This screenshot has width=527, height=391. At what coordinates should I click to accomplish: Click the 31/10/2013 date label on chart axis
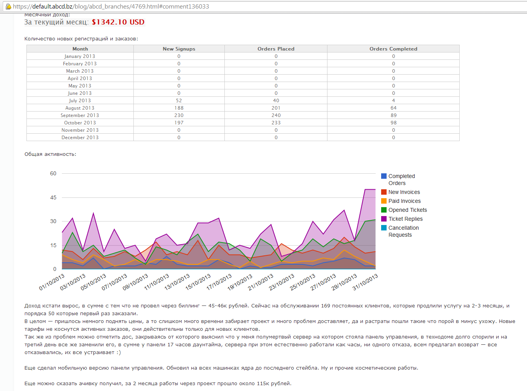(365, 283)
